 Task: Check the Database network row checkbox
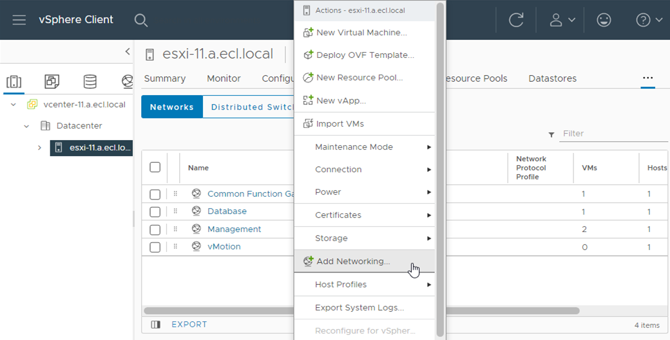[155, 211]
